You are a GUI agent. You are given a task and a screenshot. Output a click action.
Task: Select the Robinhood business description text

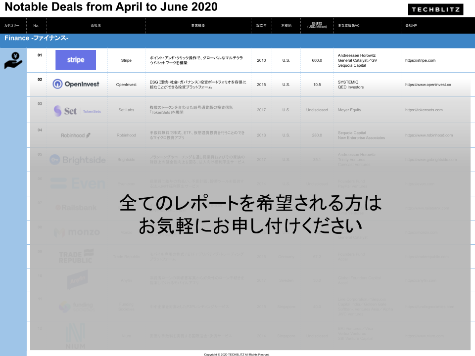pos(197,135)
